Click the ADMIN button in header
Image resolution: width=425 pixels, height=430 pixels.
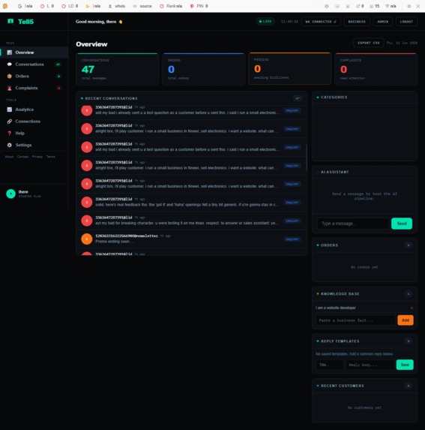point(382,22)
